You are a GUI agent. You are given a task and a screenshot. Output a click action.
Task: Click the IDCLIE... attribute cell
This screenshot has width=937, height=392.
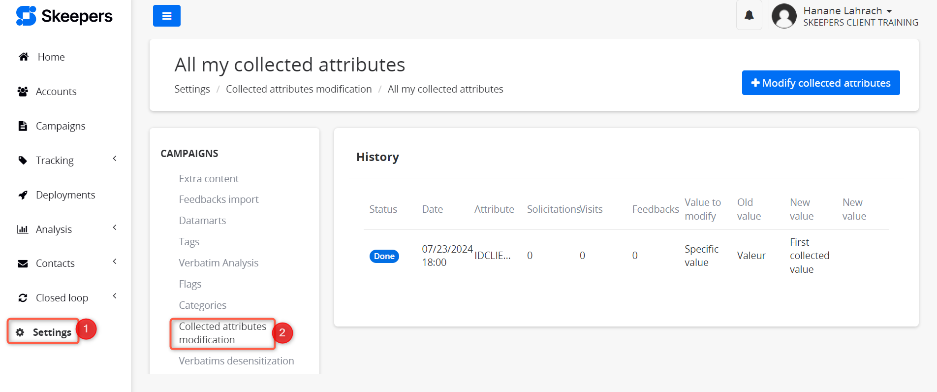[493, 256]
